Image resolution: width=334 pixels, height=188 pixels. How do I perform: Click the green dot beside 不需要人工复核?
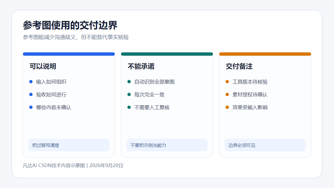point(129,107)
